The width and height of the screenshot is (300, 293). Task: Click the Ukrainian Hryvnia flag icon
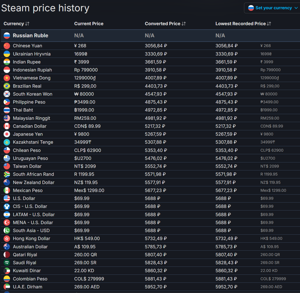click(7, 54)
